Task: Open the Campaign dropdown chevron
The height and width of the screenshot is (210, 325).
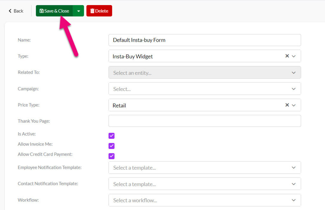Action: [294, 89]
